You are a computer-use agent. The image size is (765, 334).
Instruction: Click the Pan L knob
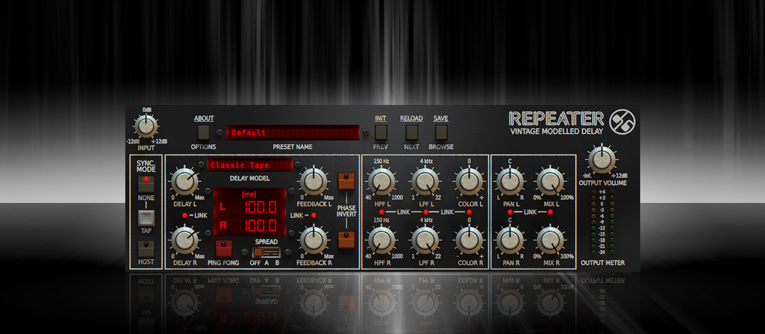510,181
